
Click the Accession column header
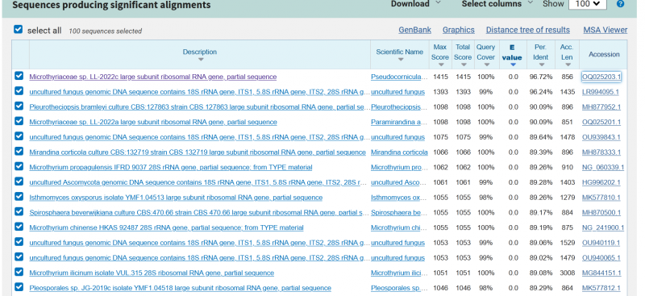(604, 54)
